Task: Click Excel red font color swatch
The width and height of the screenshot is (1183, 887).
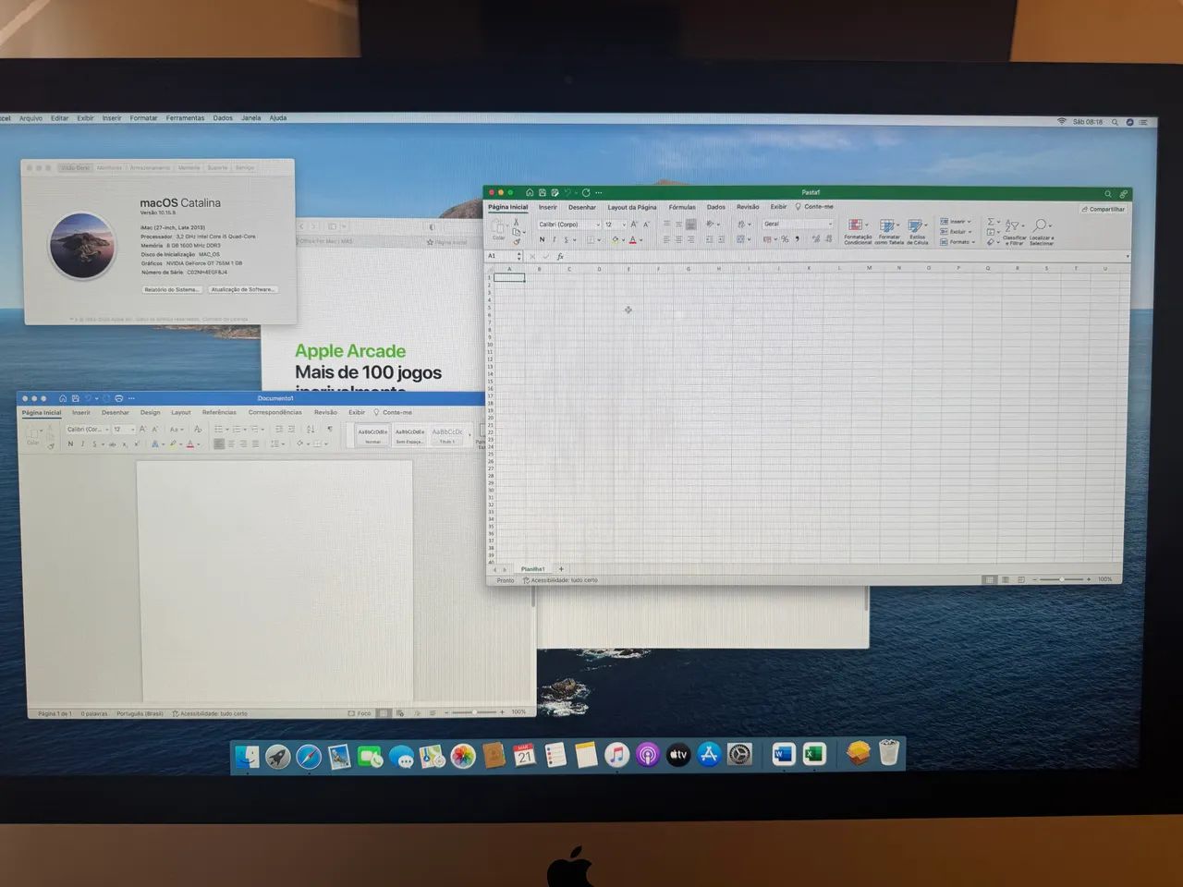Action: [632, 240]
